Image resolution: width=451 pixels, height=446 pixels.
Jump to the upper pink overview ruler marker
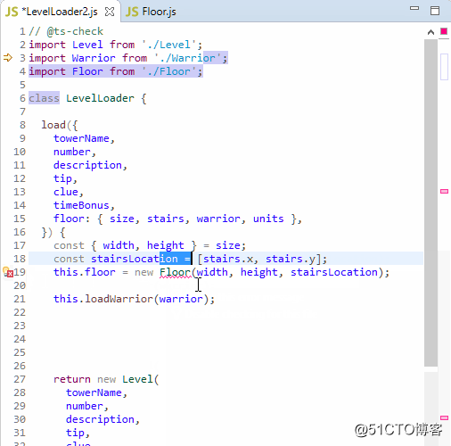444,192
